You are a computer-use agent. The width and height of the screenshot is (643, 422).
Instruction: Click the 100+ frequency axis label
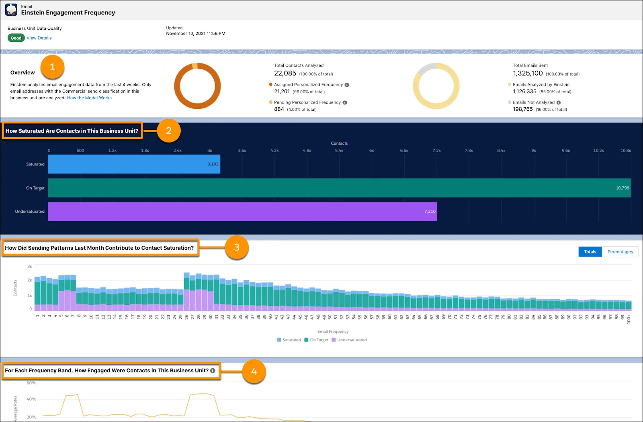point(629,319)
